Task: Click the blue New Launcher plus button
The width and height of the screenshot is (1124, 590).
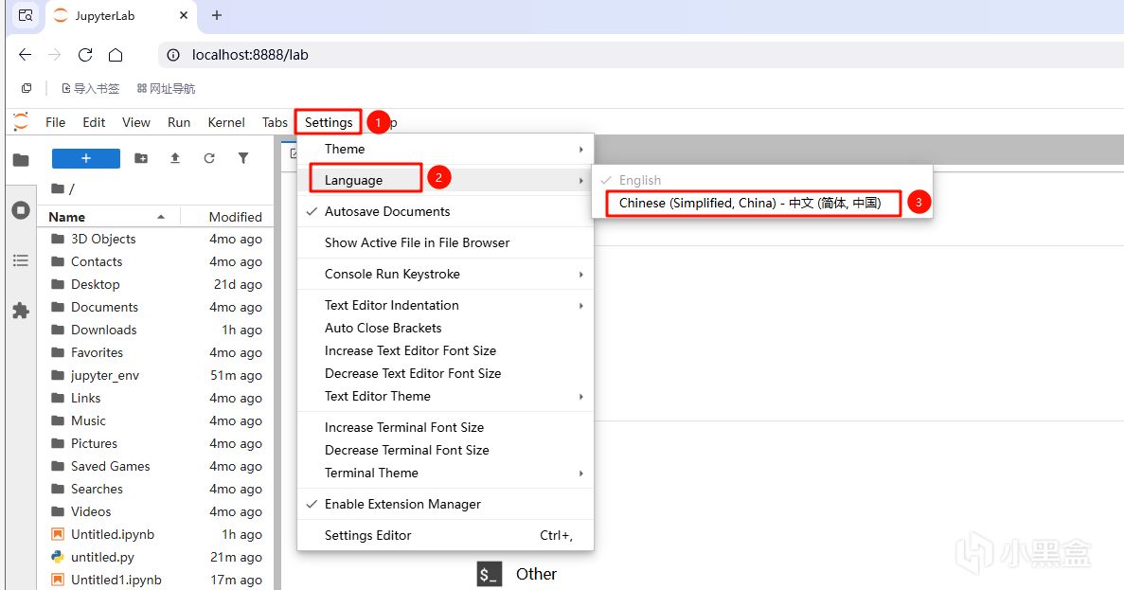Action: point(86,158)
